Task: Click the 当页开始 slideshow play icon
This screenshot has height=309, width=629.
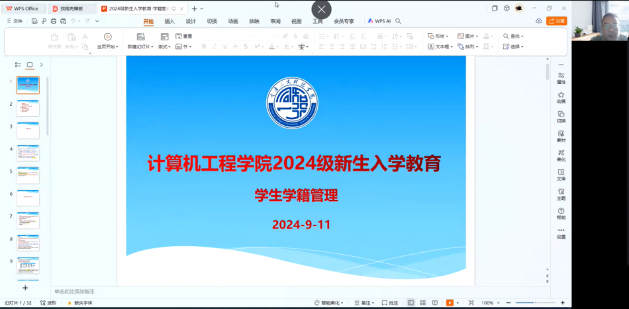Action: 107,36
